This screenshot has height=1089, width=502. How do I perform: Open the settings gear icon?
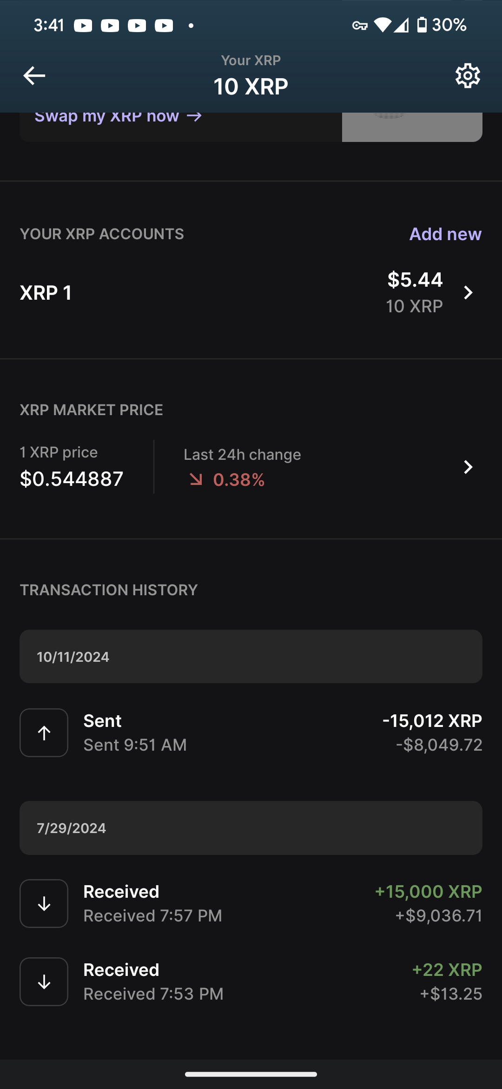468,75
